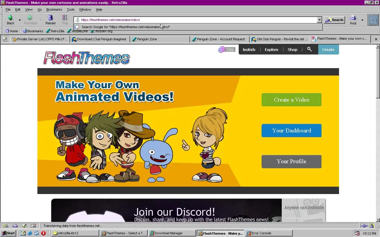Open the Forward history dropdown arrow
This screenshot has width=380, height=237.
[x=41, y=20]
